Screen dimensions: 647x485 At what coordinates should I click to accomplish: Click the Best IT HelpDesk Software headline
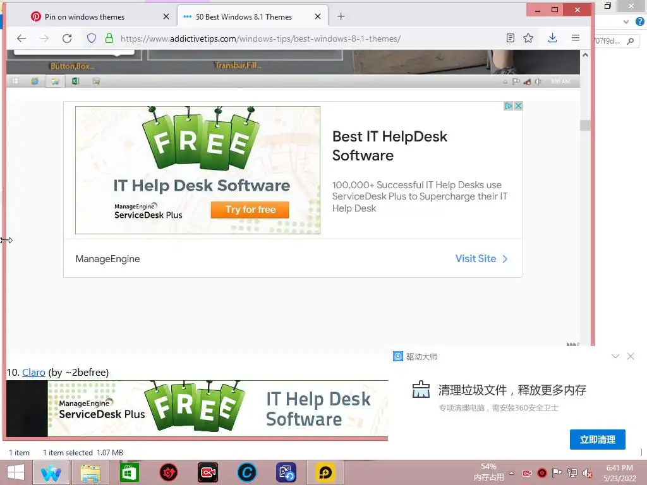tap(389, 146)
